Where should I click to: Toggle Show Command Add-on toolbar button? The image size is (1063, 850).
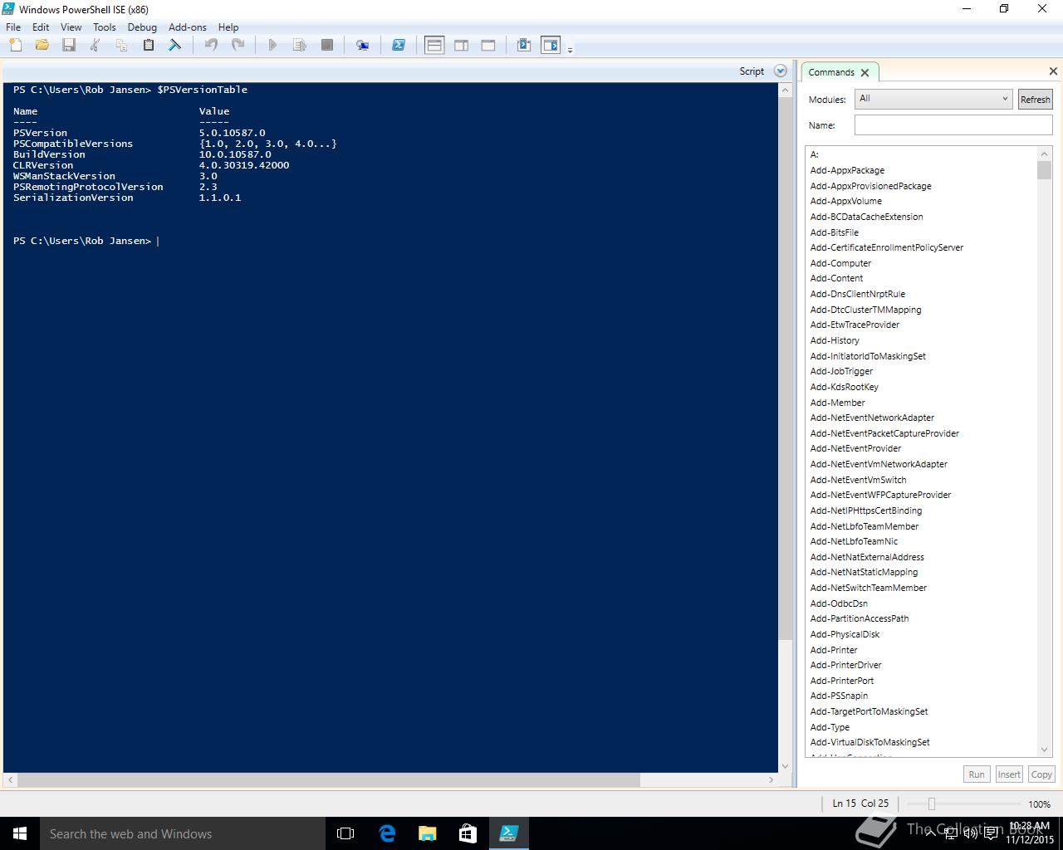pyautogui.click(x=551, y=46)
